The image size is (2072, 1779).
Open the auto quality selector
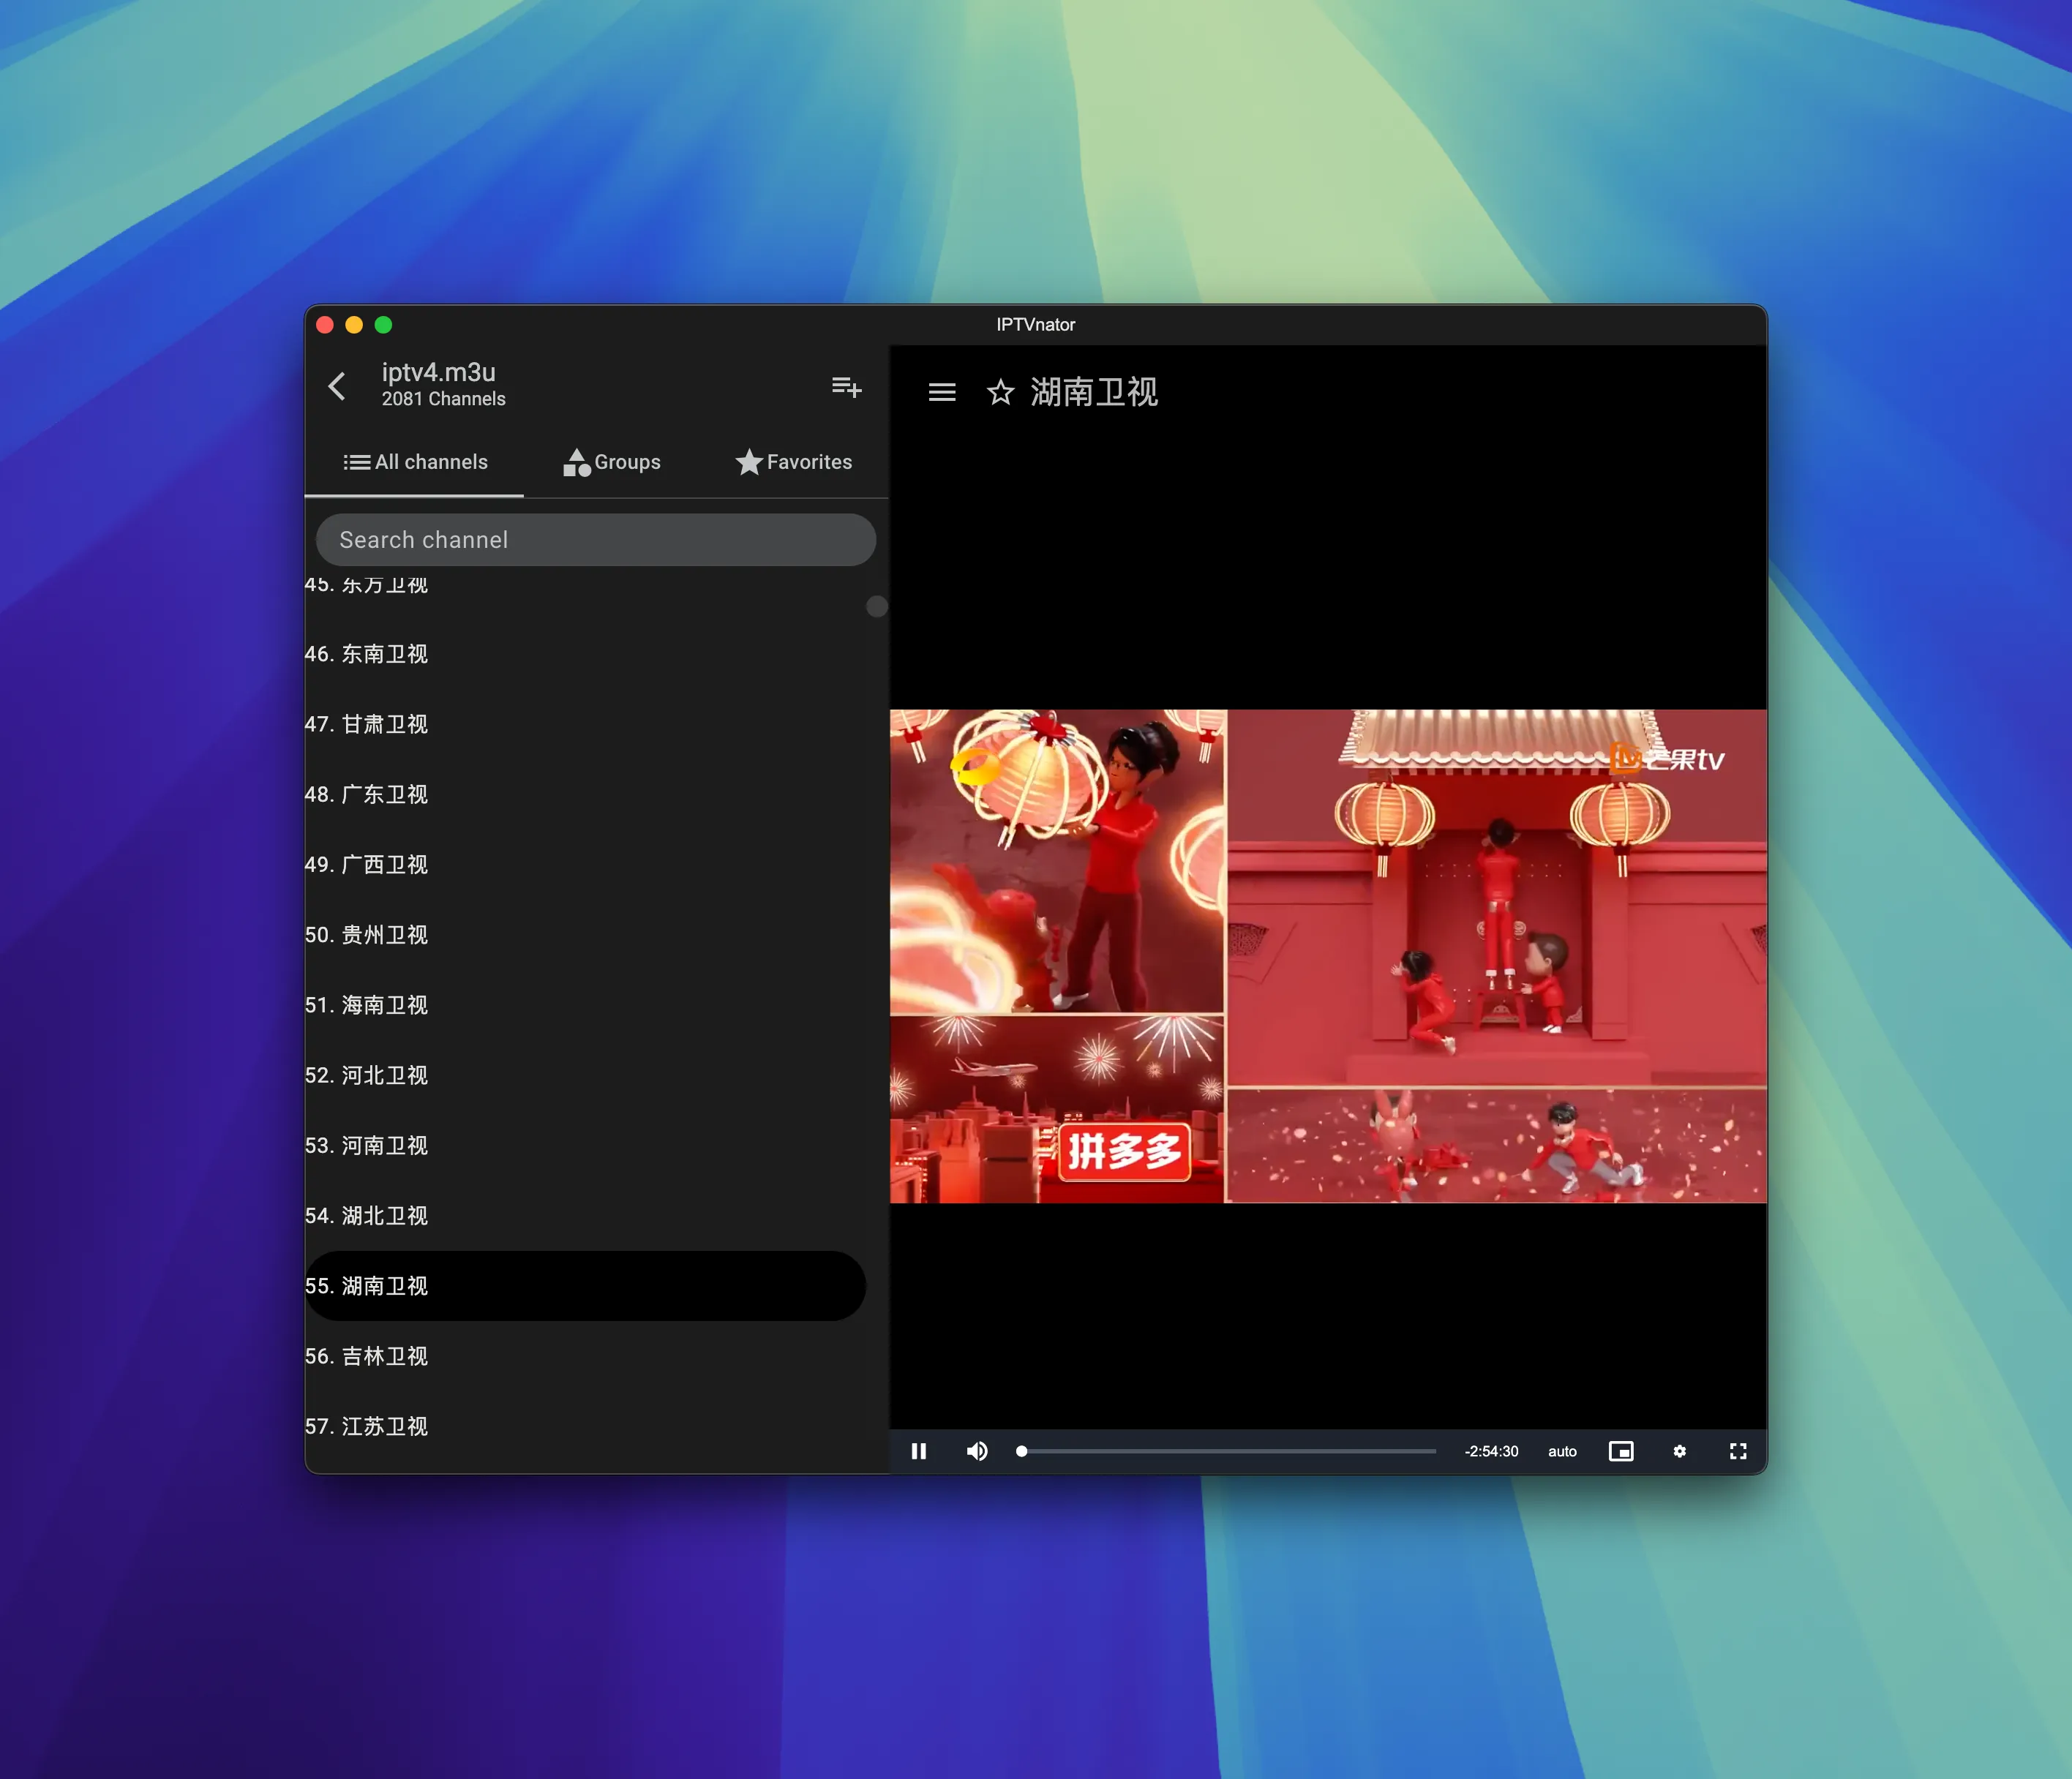1561,1451
